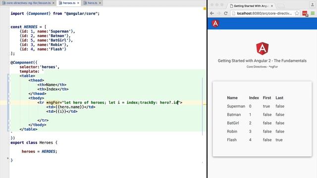Open the core-directives-ng-for/lesson.ts tab
The width and height of the screenshot is (317, 178).
point(28,3)
